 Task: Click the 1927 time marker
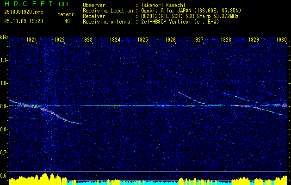198,39
